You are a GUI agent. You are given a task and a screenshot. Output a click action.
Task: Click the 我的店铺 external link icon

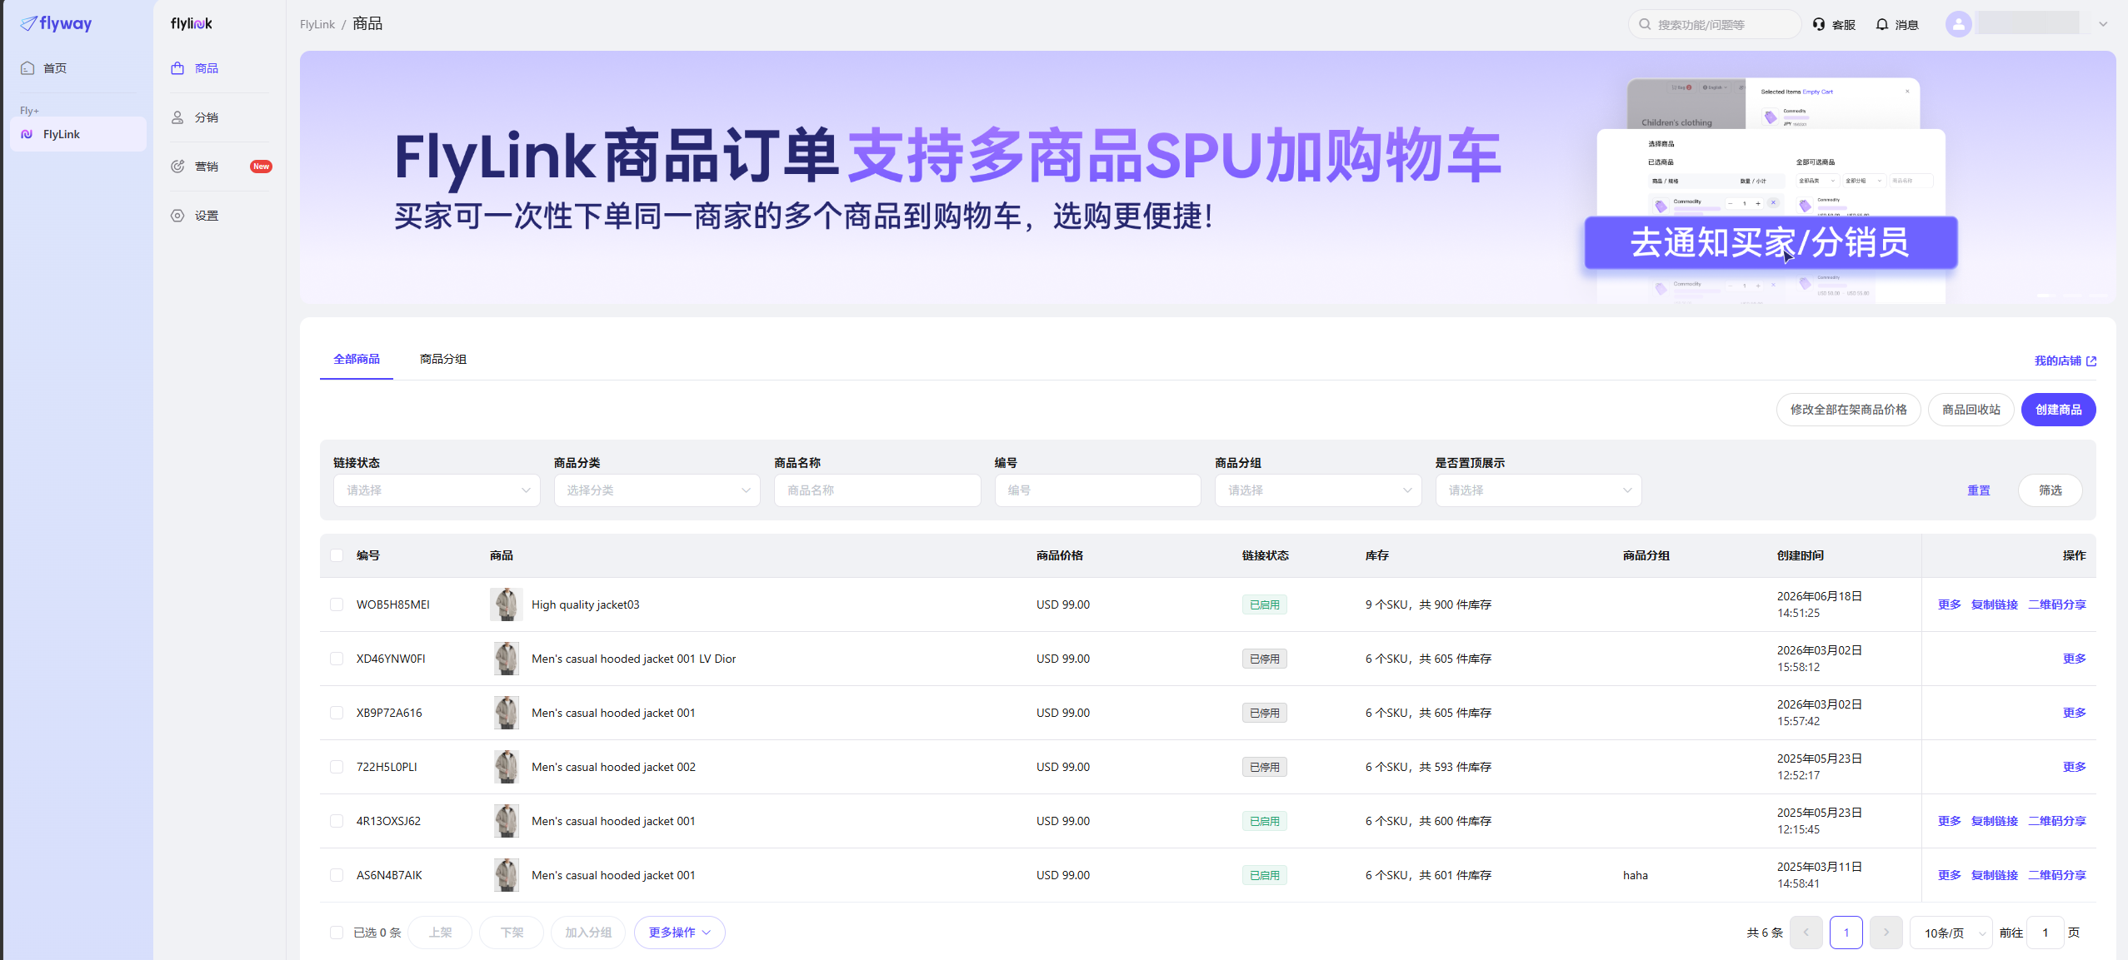2091,361
